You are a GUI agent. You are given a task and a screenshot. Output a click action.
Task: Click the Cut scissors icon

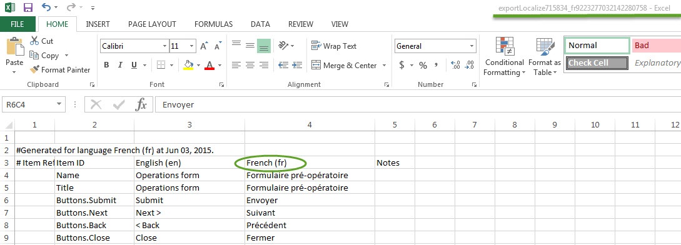34,41
